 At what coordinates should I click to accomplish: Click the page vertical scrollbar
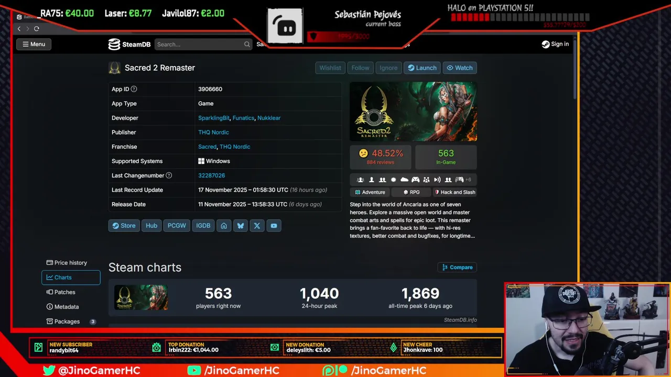(575, 68)
